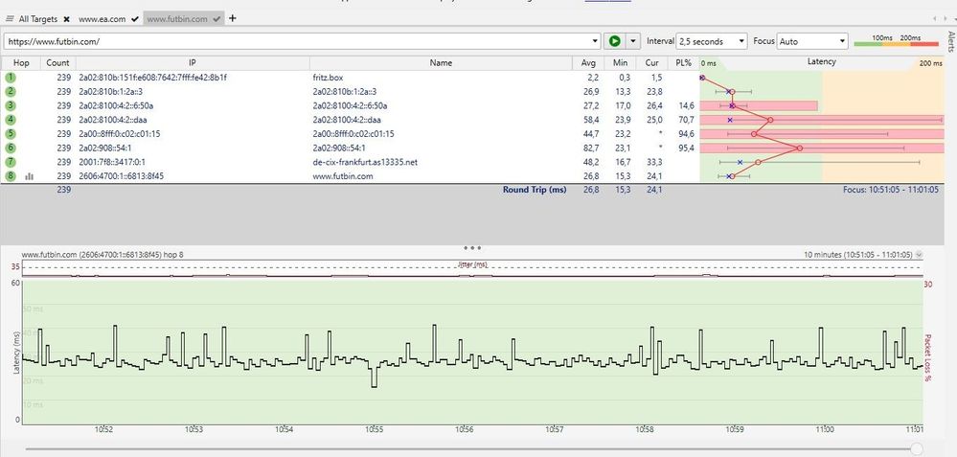957x457 pixels.
Task: Click de-cix-frankfurt.as13335.net name cell
Action: [x=365, y=162]
